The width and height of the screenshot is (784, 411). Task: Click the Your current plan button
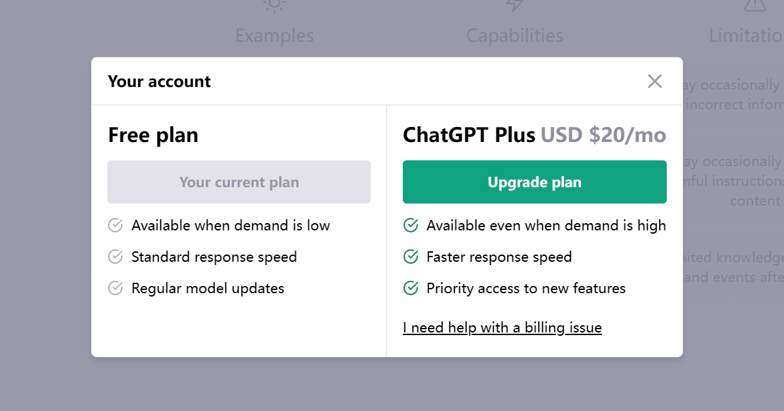tap(239, 182)
